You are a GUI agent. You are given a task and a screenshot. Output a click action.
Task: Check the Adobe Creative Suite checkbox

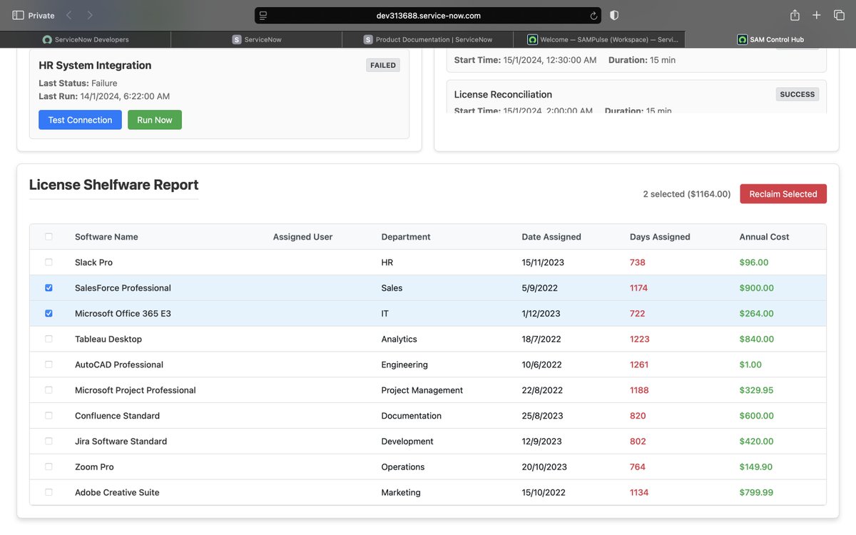click(x=49, y=492)
